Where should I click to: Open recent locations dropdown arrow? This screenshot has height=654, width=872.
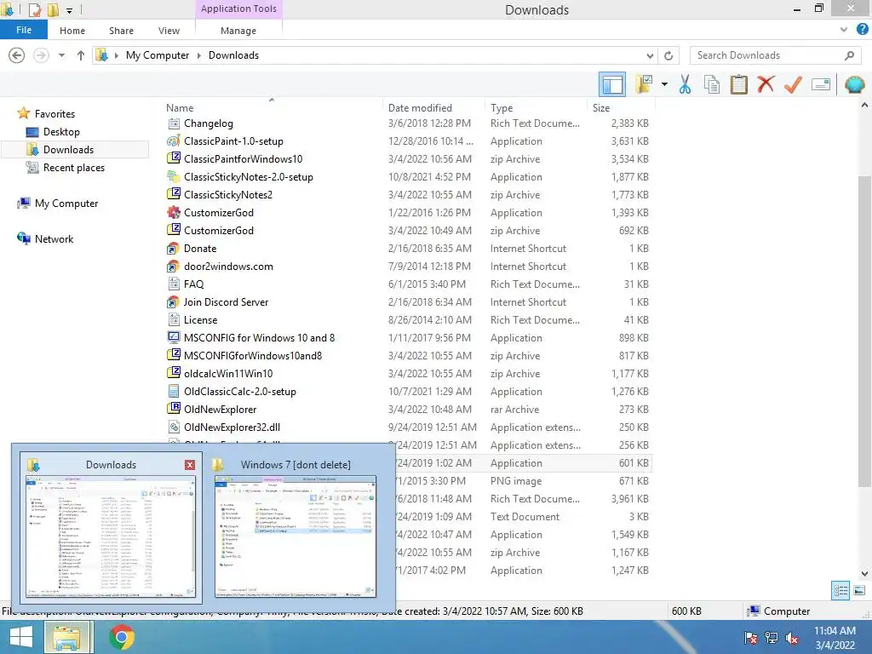(61, 55)
